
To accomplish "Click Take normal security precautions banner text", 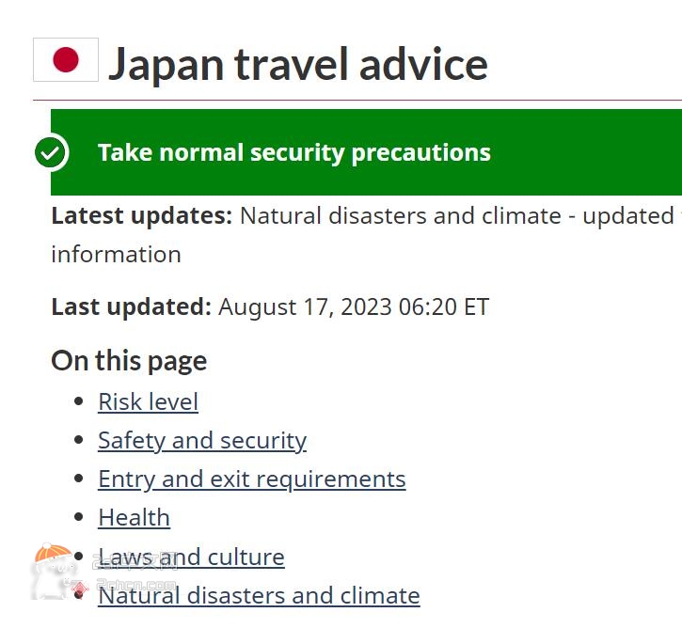I will [294, 152].
